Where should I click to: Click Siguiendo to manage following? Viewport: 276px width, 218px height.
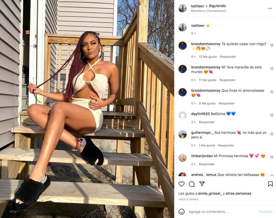coord(217,6)
